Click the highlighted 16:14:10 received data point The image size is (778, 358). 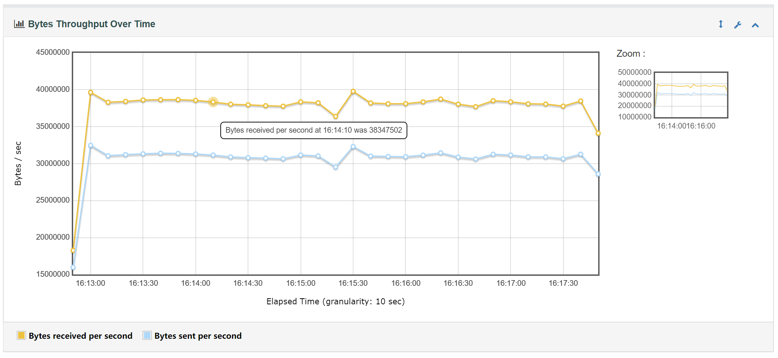pos(213,102)
